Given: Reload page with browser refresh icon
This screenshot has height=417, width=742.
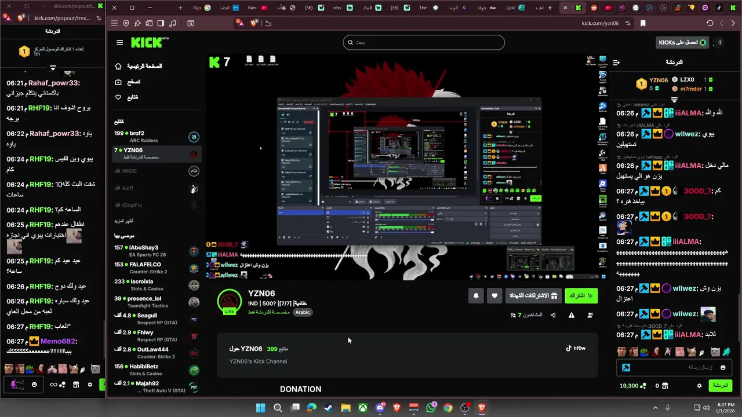Looking at the screenshot, I should pos(710,23).
